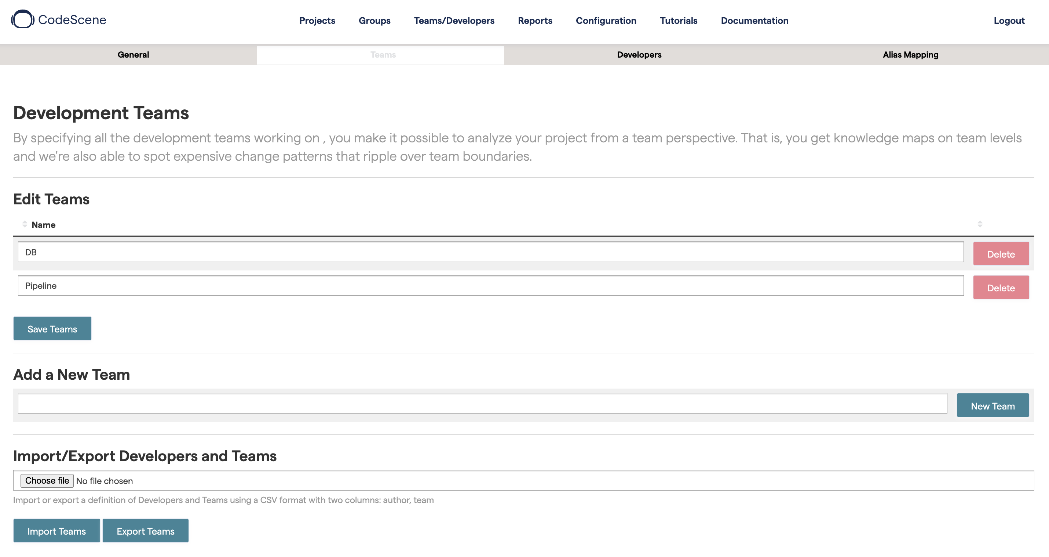This screenshot has width=1049, height=557.
Task: Open the Projects menu item
Action: [x=317, y=20]
